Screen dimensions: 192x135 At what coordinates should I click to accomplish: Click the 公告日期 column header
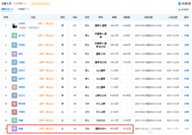173,17
